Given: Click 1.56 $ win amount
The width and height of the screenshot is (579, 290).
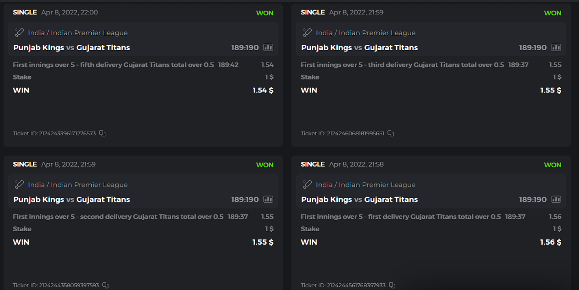Looking at the screenshot, I should [x=551, y=242].
